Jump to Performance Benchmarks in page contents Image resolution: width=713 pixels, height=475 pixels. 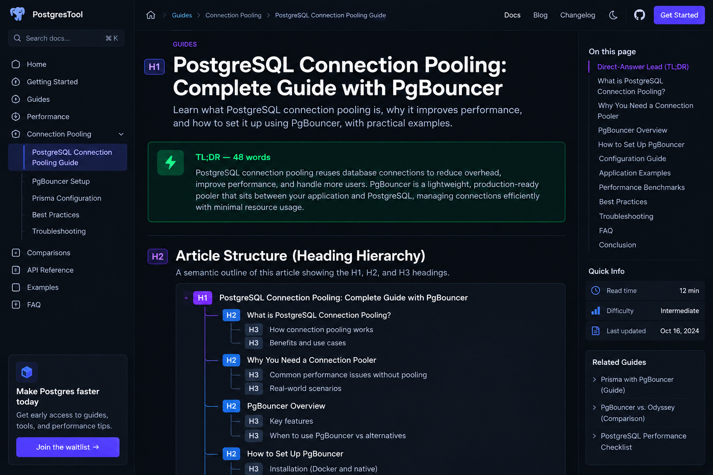coord(642,187)
